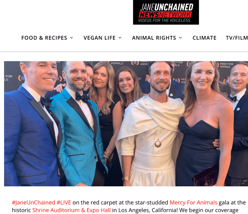The height and width of the screenshot is (214, 248).
Task: Go to the Climate section
Action: (x=204, y=38)
